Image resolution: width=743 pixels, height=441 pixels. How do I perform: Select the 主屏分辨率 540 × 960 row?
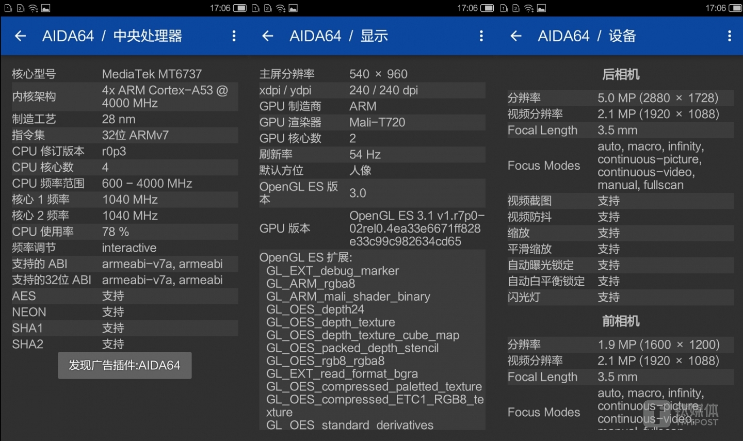tap(372, 74)
